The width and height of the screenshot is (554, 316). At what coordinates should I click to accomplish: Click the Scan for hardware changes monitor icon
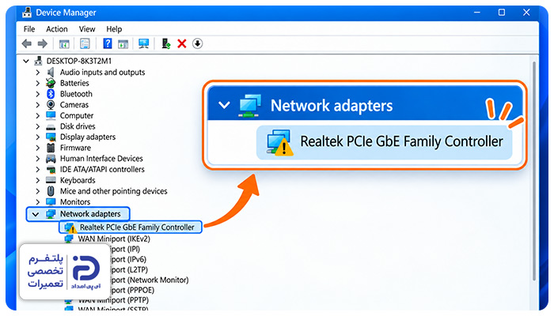tap(143, 43)
